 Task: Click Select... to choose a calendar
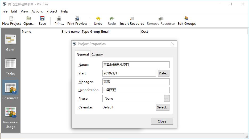(163, 107)
